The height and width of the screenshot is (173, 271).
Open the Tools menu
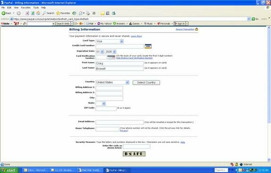[x=36, y=8]
